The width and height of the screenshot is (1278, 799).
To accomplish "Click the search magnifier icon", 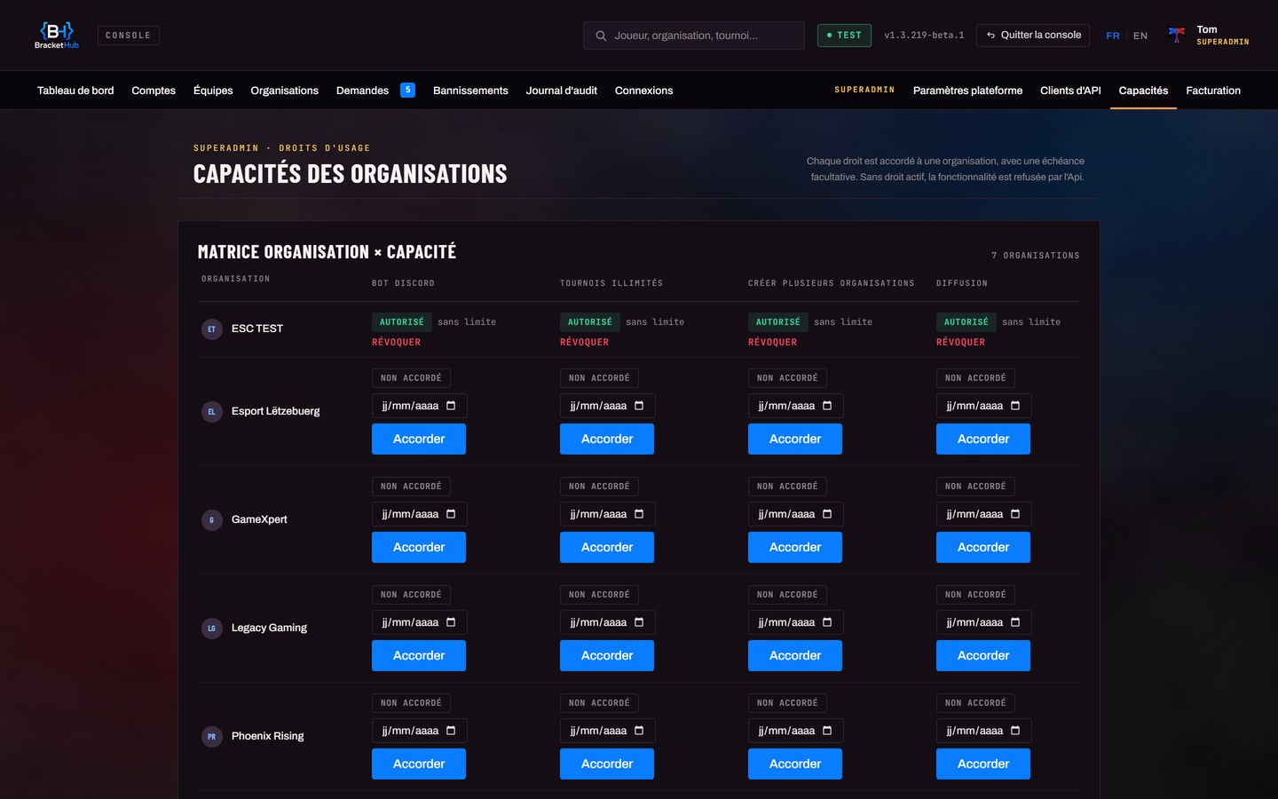I will (601, 36).
